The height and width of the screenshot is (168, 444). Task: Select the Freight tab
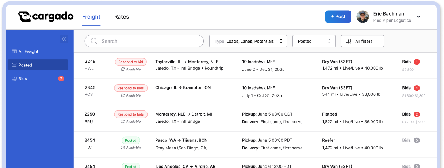(x=91, y=17)
